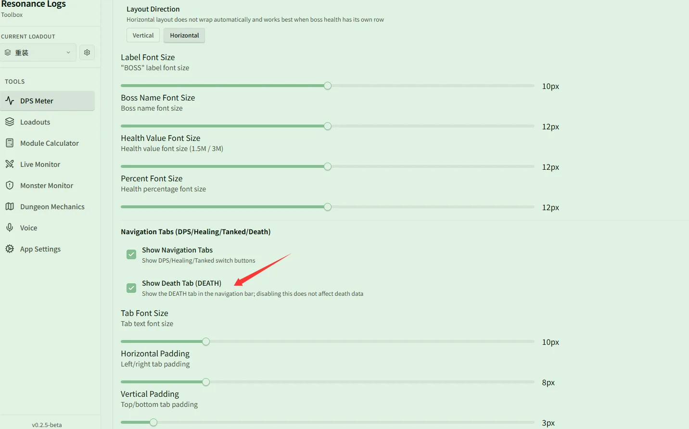This screenshot has width=689, height=429.
Task: Uncheck Show Navigation Tabs checkbox
Action: 131,254
